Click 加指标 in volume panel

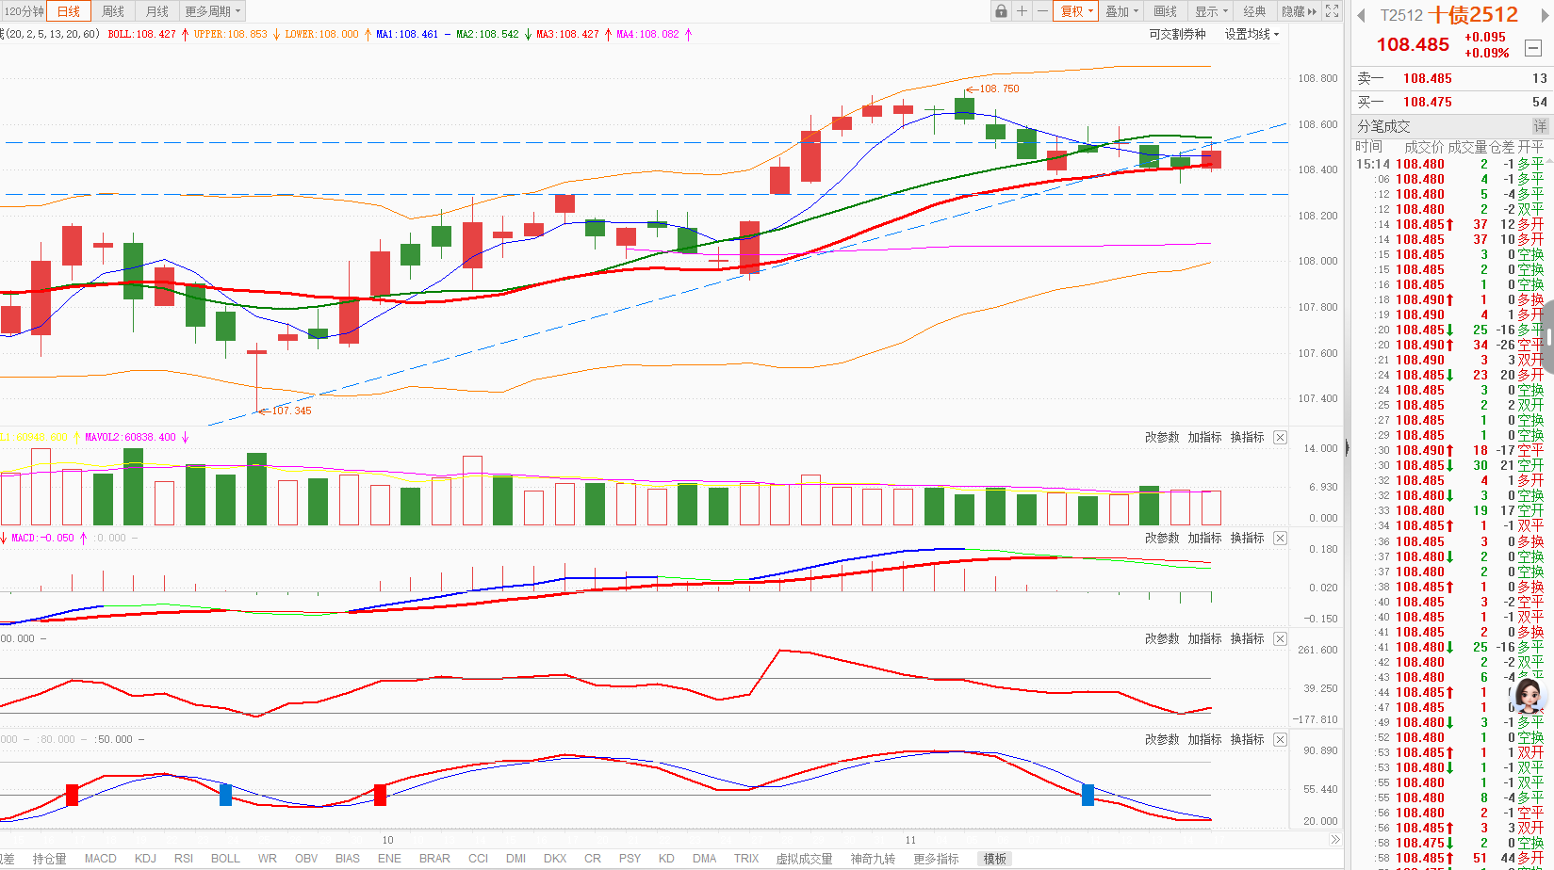(1204, 437)
